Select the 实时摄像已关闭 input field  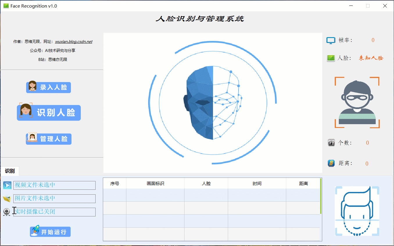click(54, 212)
